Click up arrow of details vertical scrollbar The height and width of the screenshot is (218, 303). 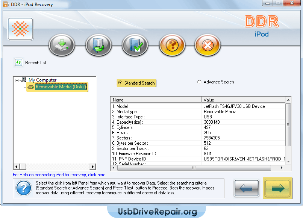click(x=288, y=100)
